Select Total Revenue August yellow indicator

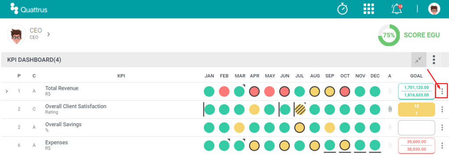click(315, 91)
